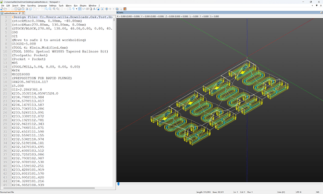This screenshot has width=323, height=194.
Task: Click the New file toolbar icon
Action: (2, 9)
